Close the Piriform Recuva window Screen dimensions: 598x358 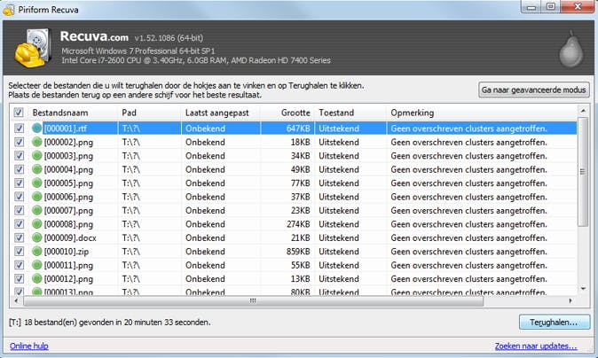click(x=578, y=7)
